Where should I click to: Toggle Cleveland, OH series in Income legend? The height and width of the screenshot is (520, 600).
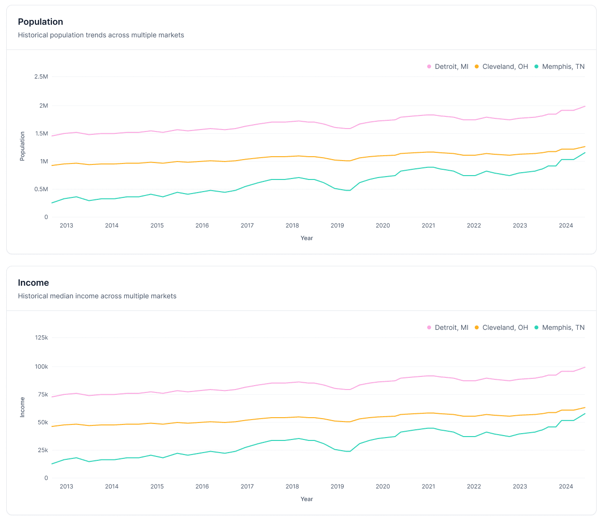[501, 327]
